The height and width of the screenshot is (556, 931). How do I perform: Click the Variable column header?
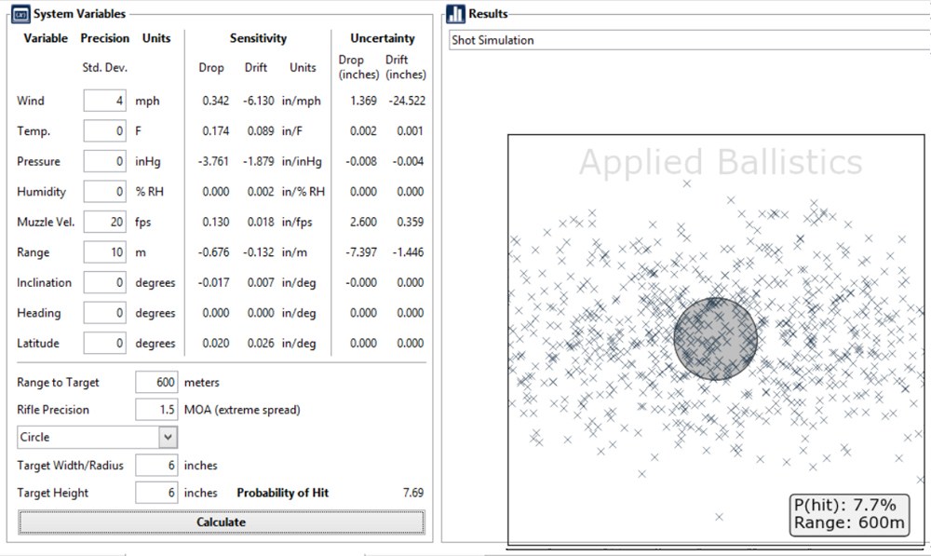pos(46,38)
